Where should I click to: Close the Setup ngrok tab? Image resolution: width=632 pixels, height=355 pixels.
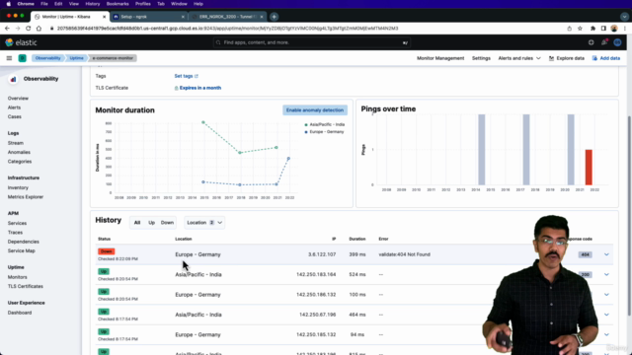tap(183, 17)
